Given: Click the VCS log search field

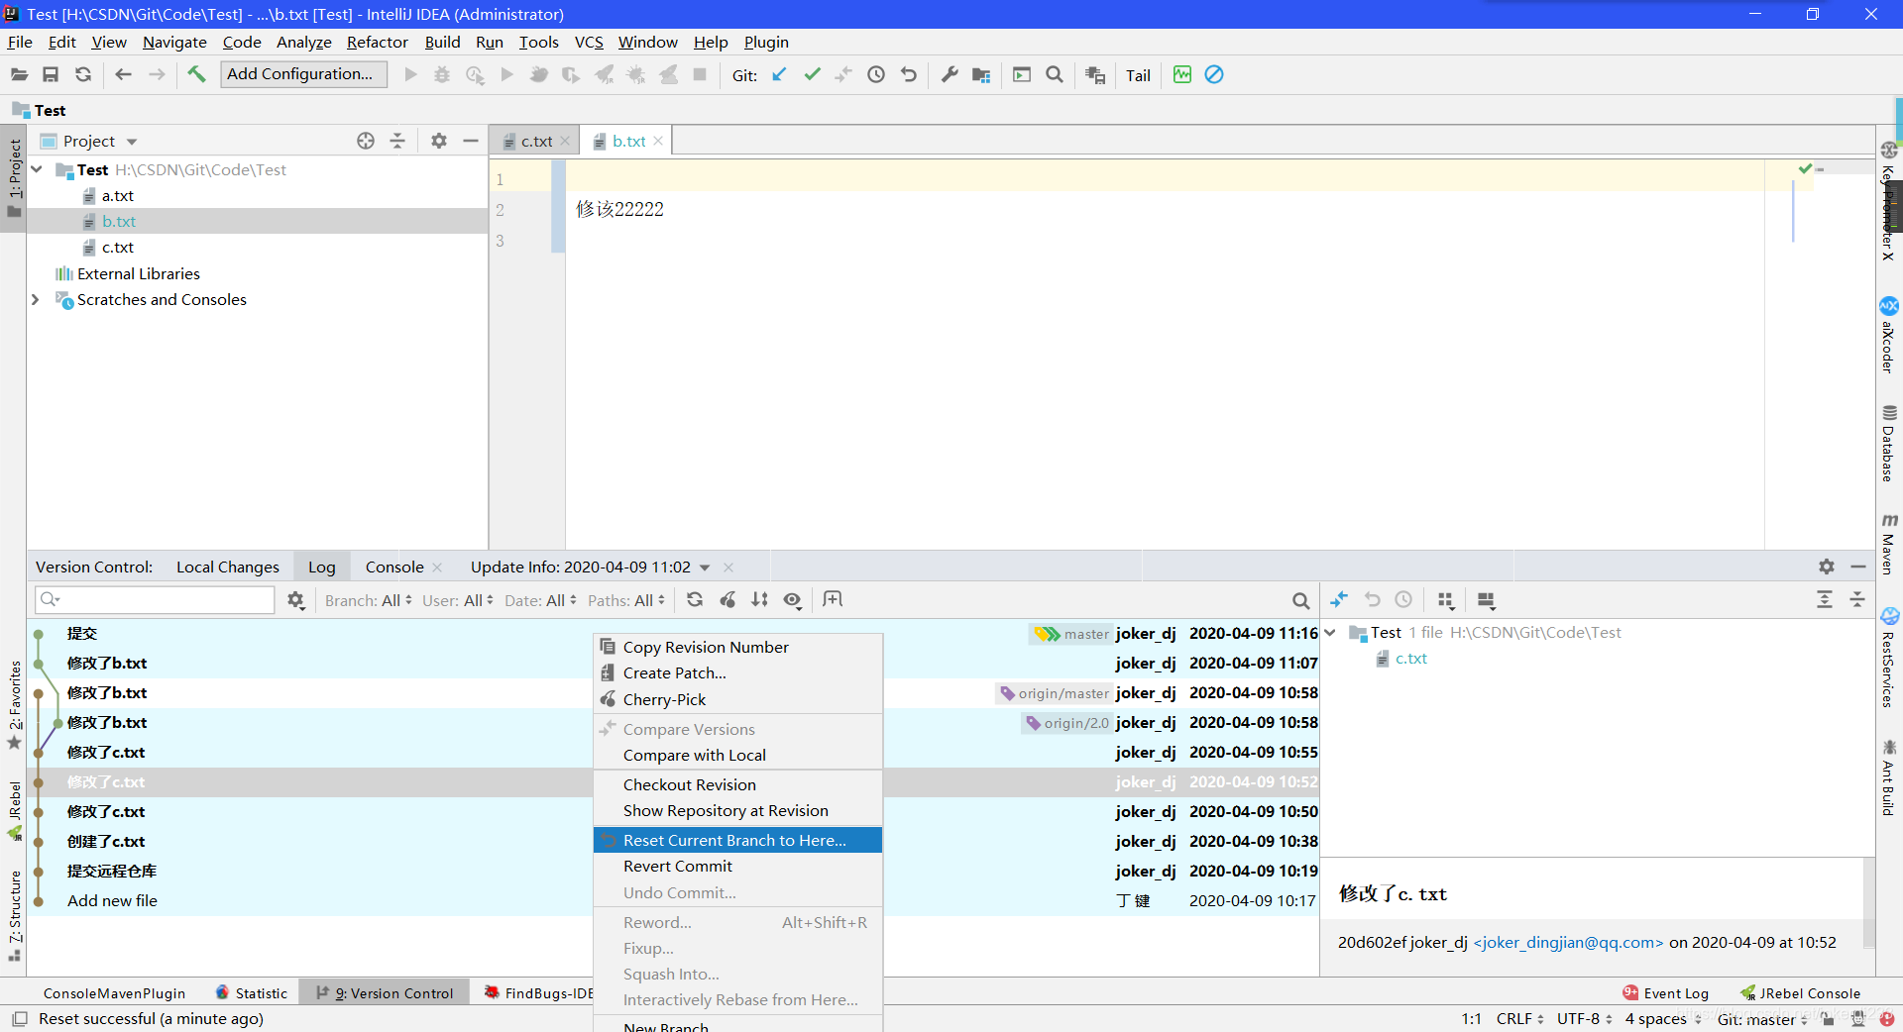Looking at the screenshot, I should pos(156,600).
